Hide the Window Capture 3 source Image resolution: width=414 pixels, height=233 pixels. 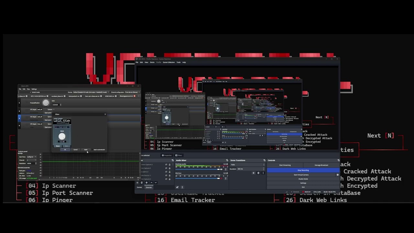click(166, 165)
